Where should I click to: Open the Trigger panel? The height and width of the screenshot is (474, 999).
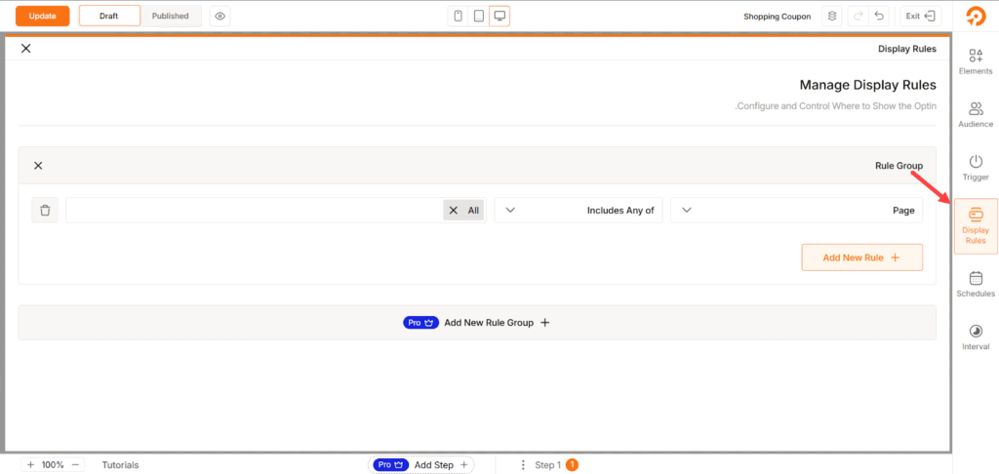(x=976, y=168)
